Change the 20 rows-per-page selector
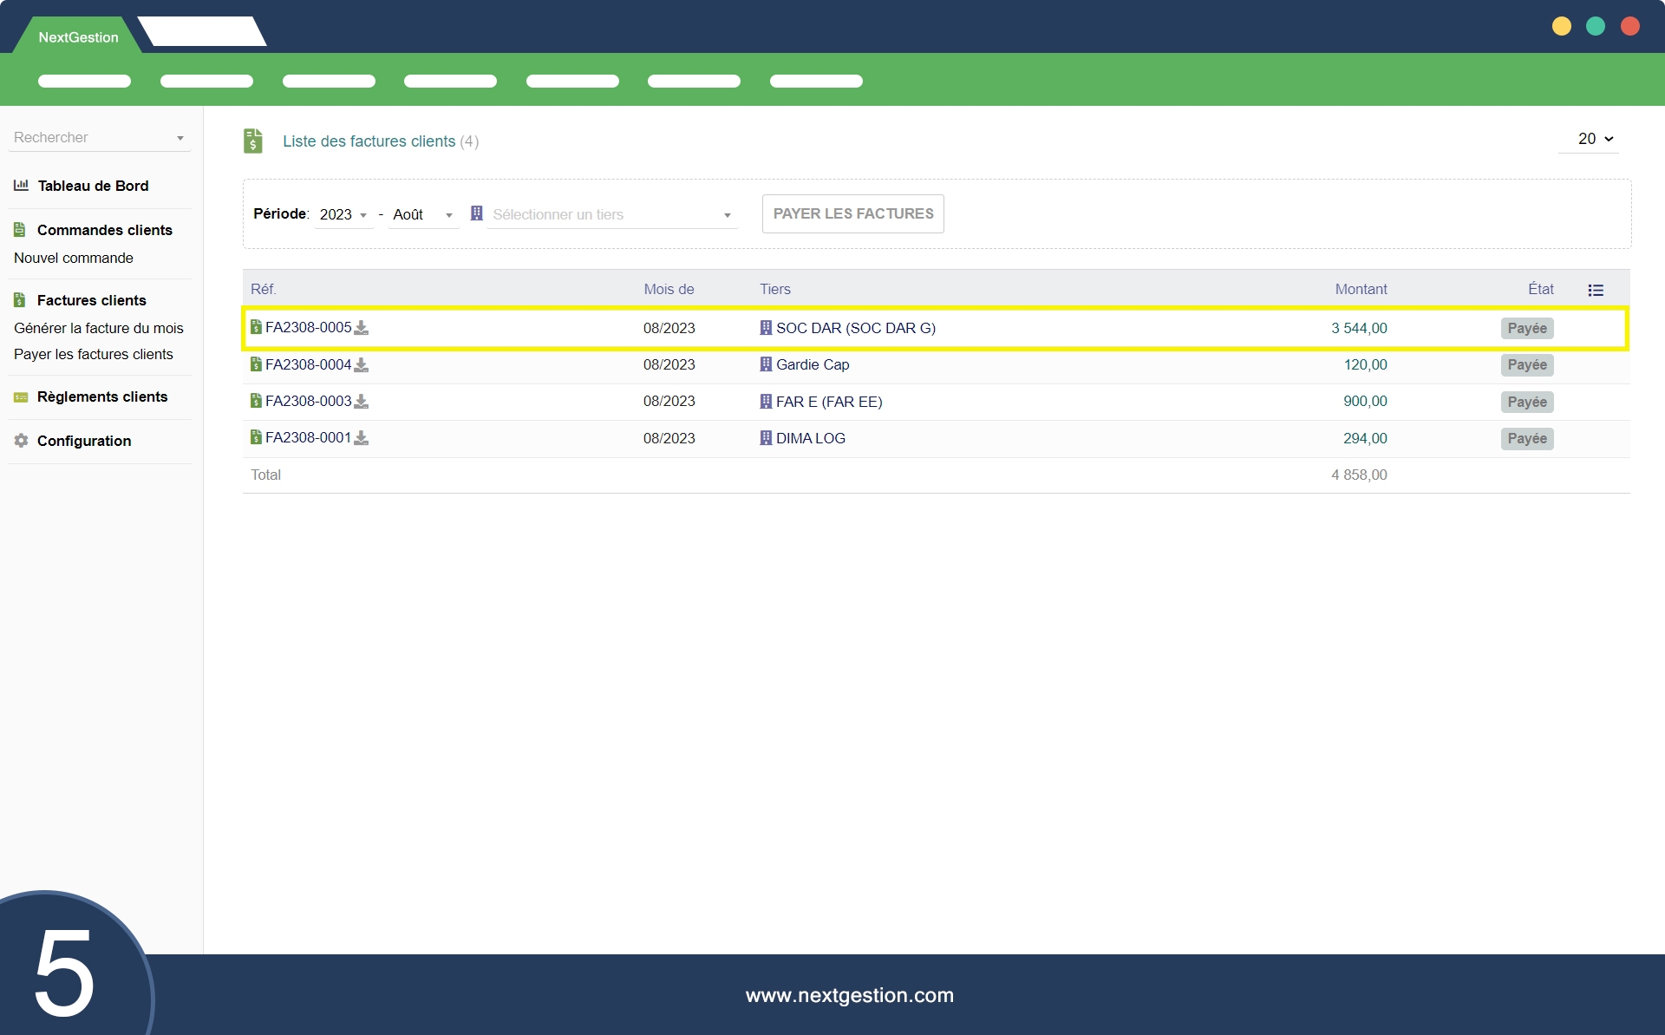Screen dimensions: 1665x1035 1595,139
